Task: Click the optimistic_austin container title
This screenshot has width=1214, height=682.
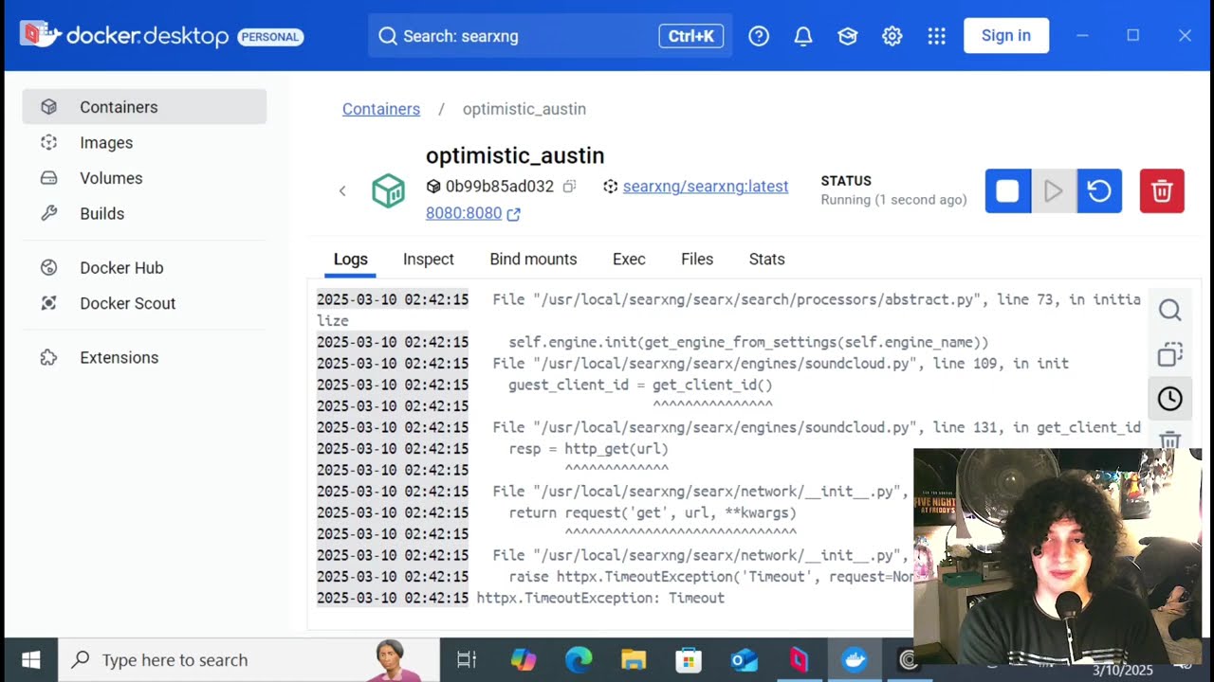Action: click(x=515, y=155)
